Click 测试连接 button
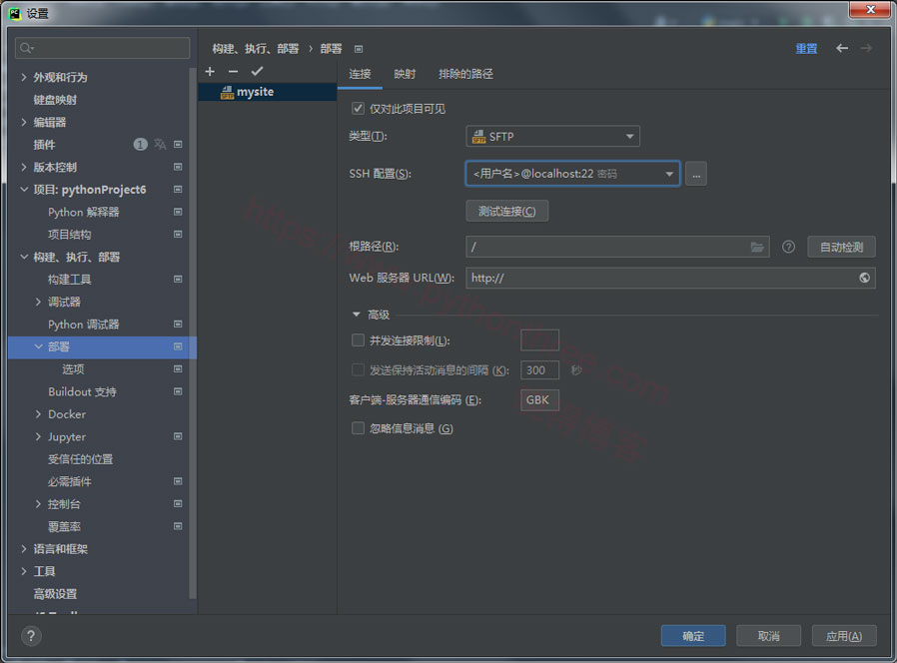 pos(506,211)
